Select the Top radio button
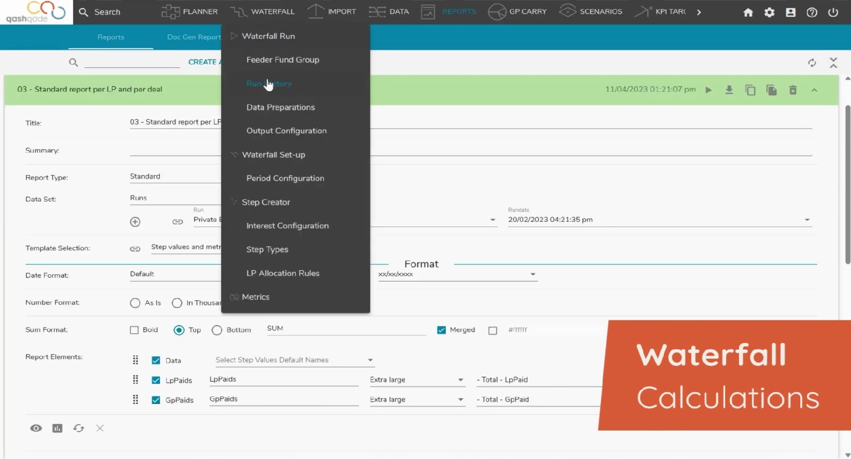 [x=179, y=330]
